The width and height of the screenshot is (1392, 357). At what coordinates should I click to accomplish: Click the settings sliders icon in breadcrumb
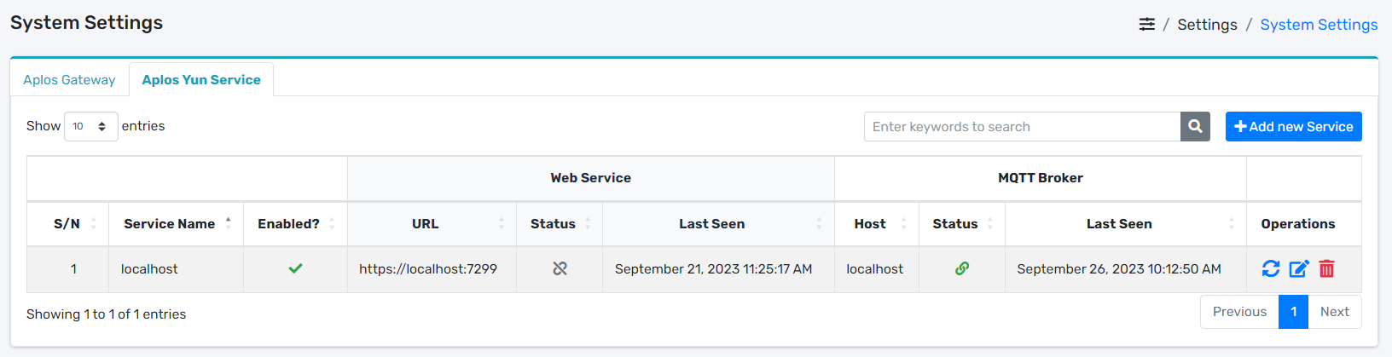pos(1147,25)
